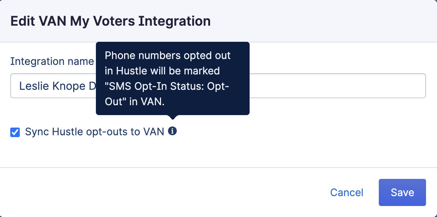
Task: Click the Integration name text field
Action: [x=218, y=86]
